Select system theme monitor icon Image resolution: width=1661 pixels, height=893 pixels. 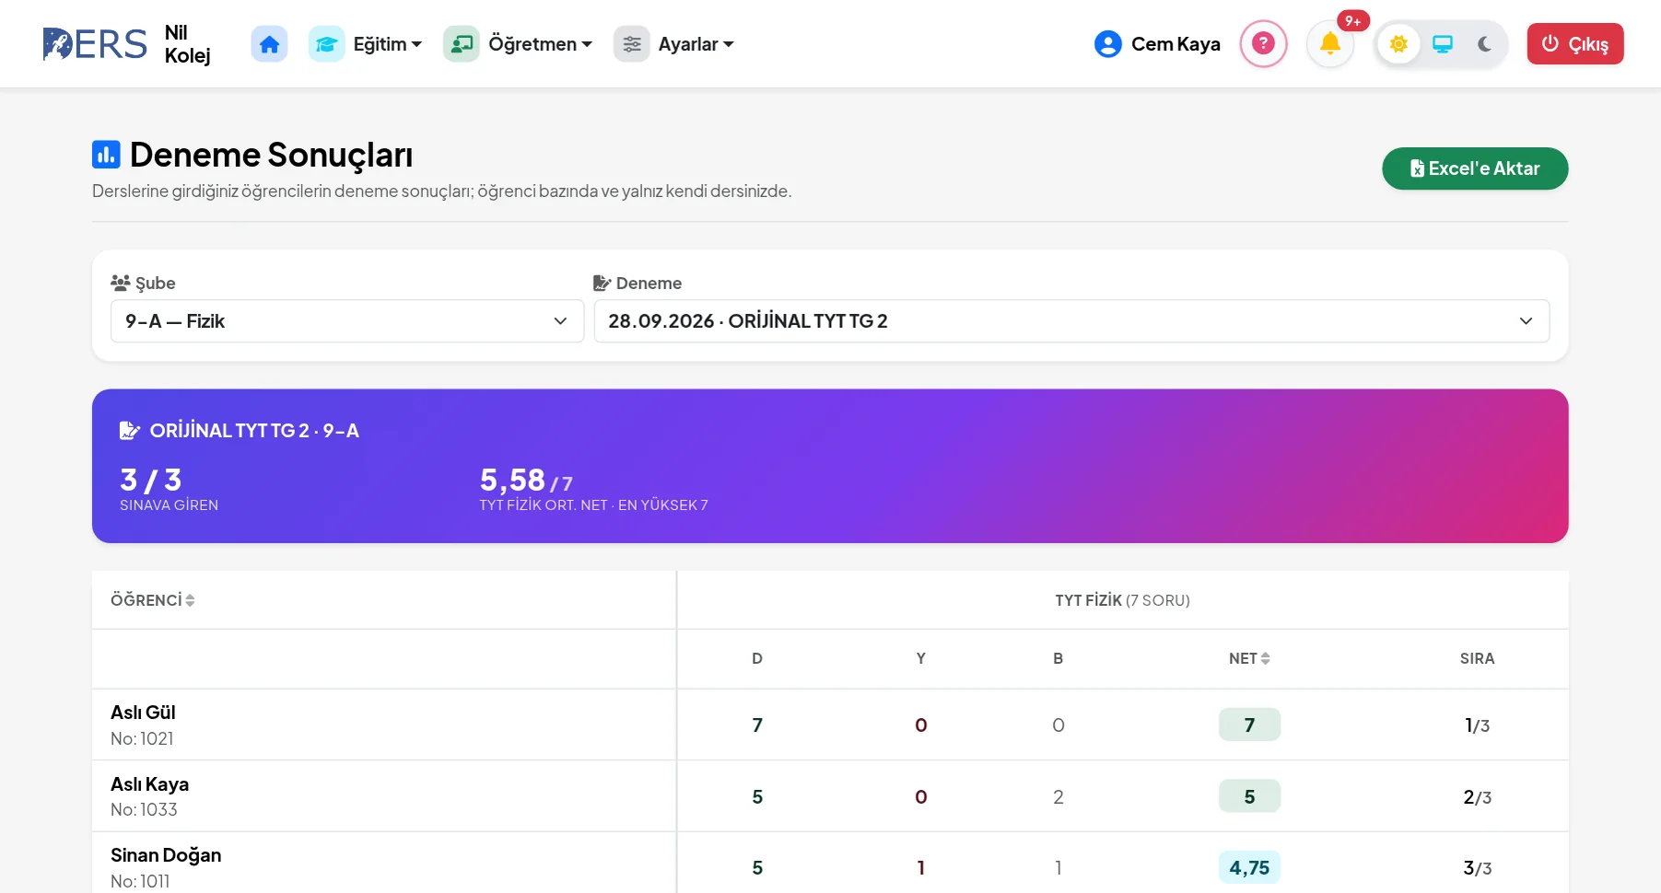[1443, 44]
